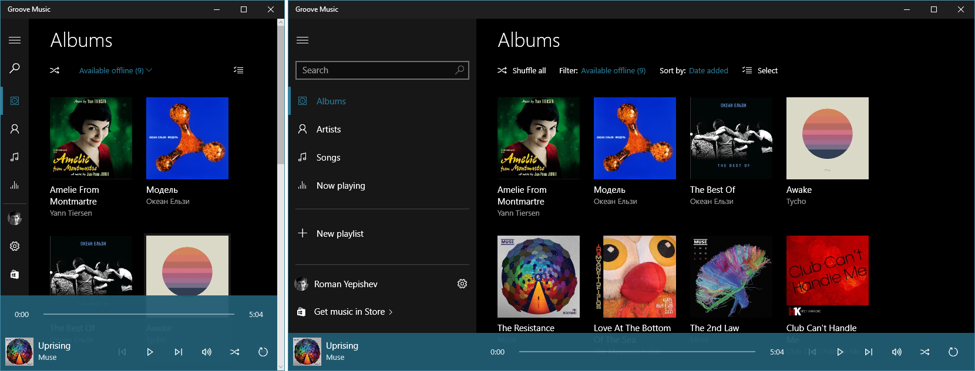Click Select button in right window
Image resolution: width=975 pixels, height=371 pixels.
(x=760, y=70)
